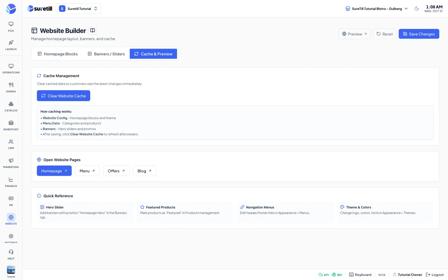Click the Suretill logo in header

click(x=40, y=9)
